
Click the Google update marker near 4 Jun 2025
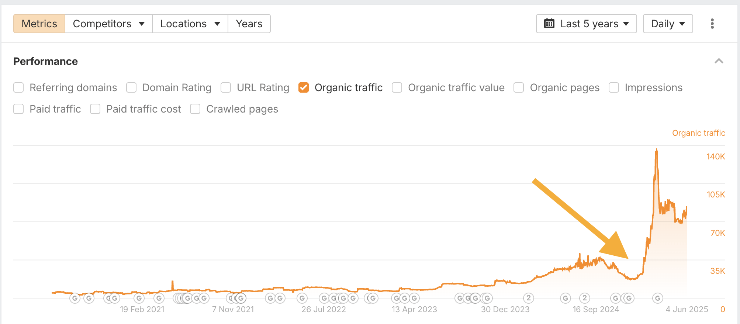657,298
